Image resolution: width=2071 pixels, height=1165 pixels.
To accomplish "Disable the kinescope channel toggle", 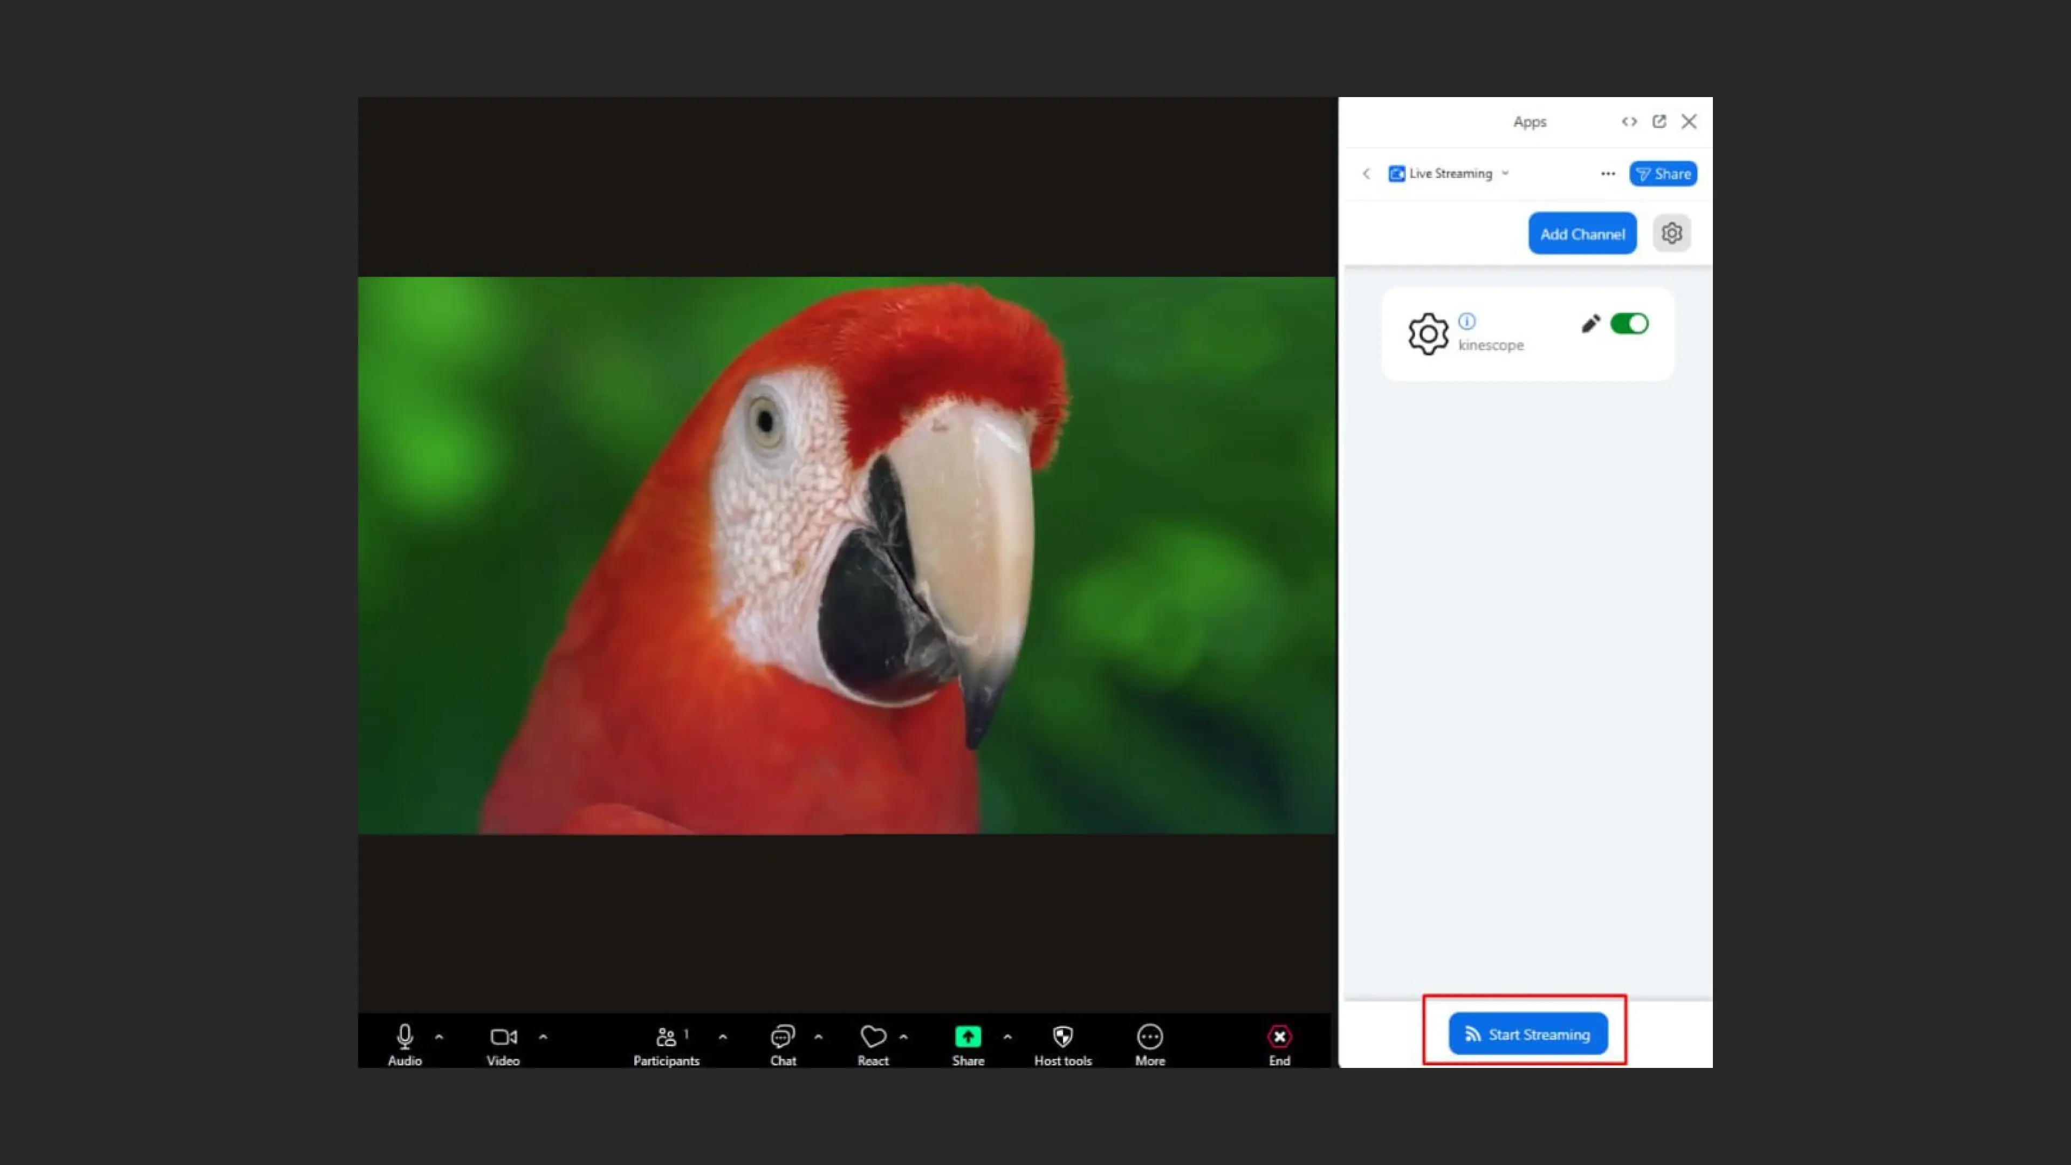I will [1630, 324].
